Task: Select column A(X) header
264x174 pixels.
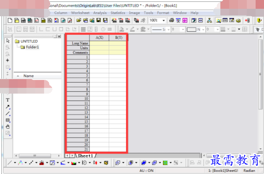Action: click(99, 38)
